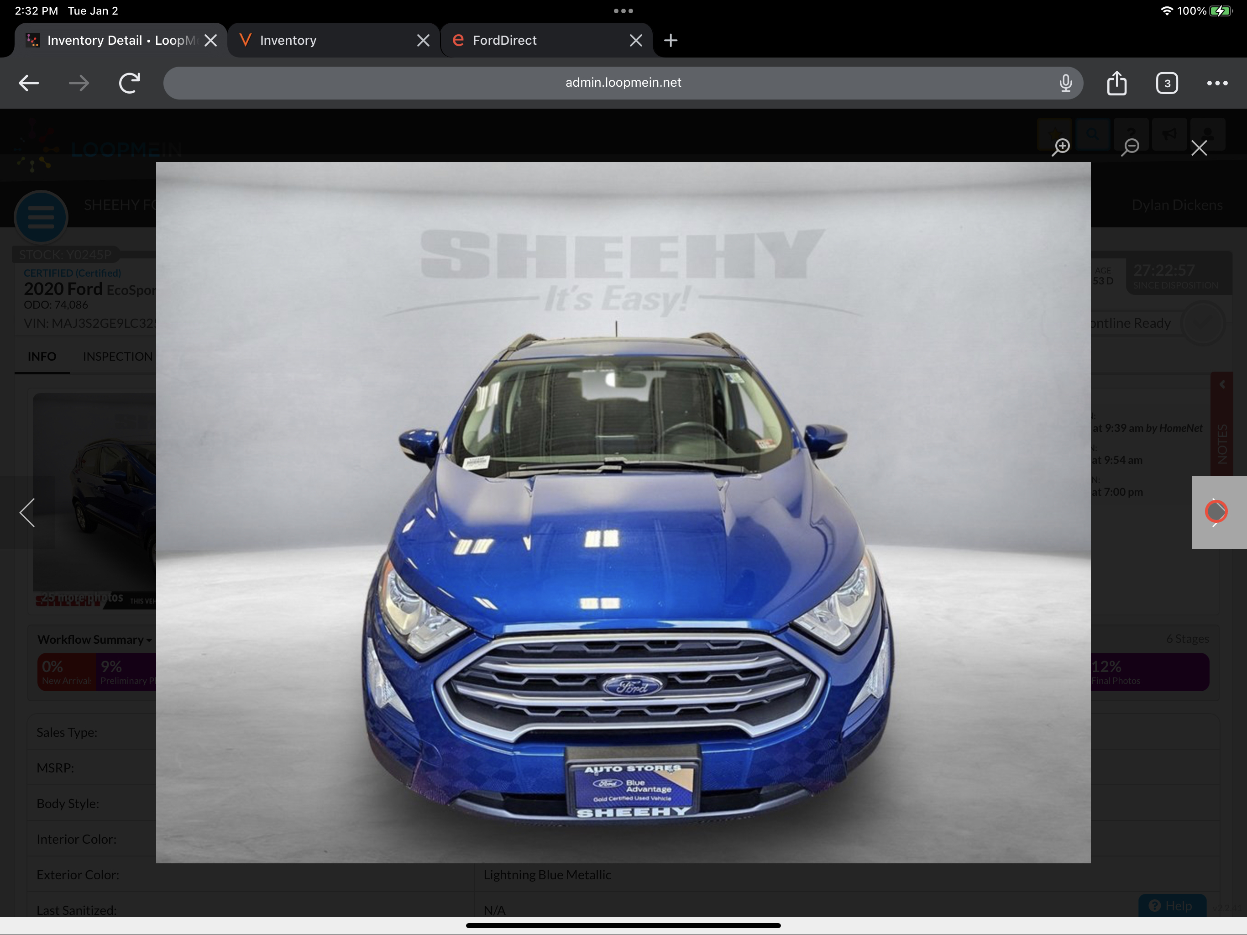Screen dimensions: 1247x935
Task: Open the browser share menu
Action: tap(1116, 83)
